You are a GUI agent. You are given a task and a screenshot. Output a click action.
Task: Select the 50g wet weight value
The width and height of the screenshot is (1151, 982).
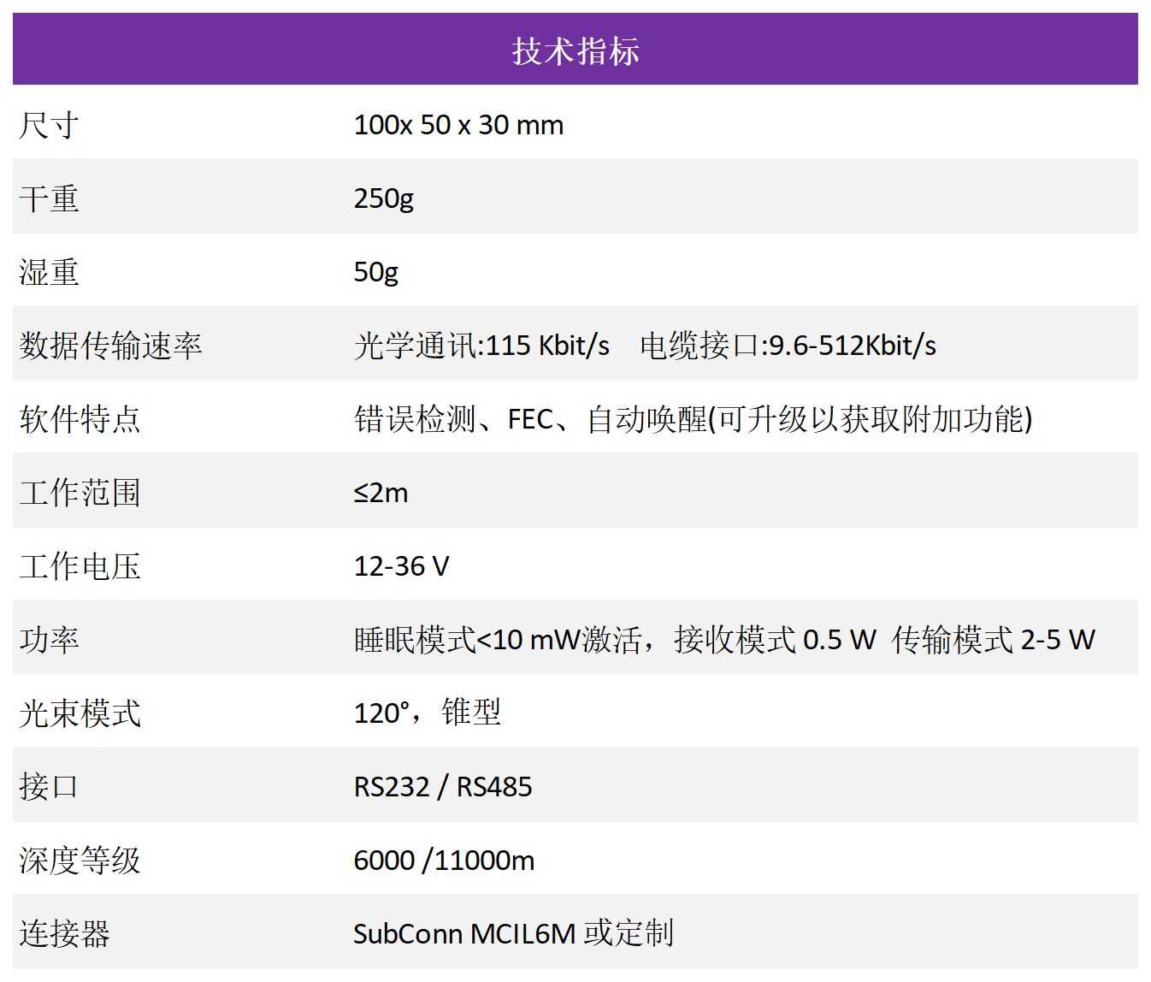click(x=375, y=272)
